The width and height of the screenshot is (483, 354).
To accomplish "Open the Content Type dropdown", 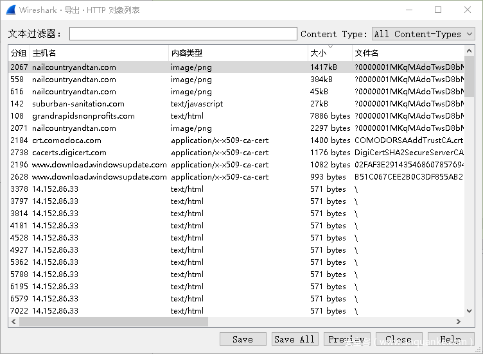I will tap(423, 34).
